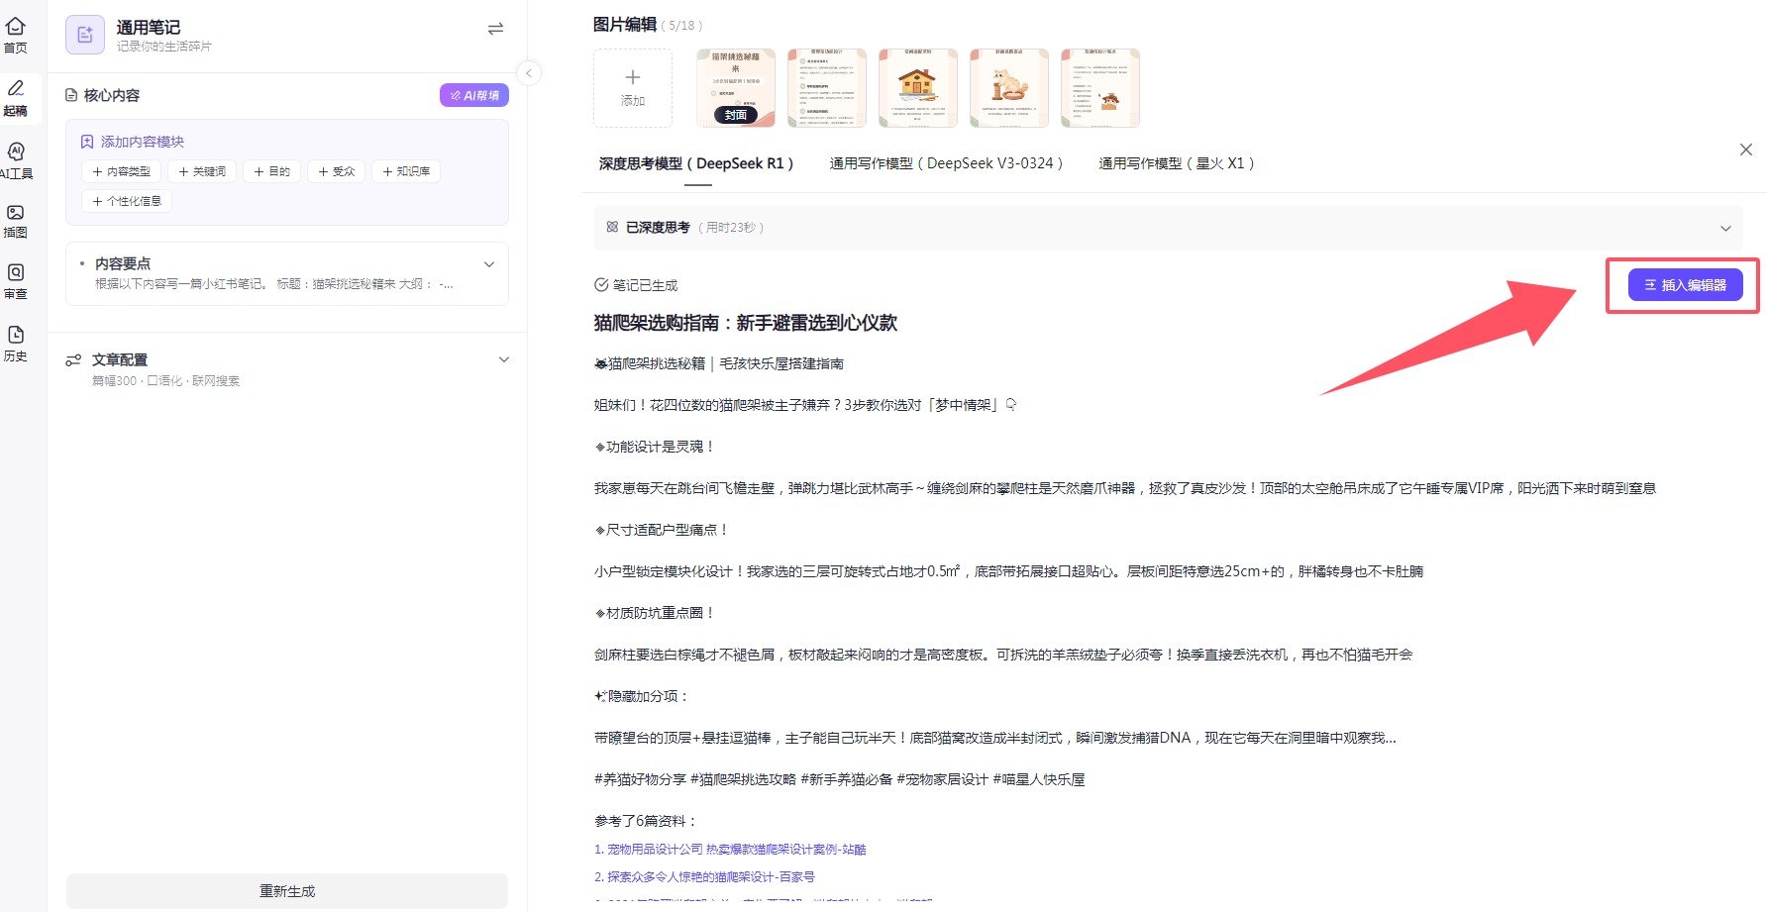Screen dimensions: 1767x912
Task: Open the 插图 illustration panel
Action: click(16, 221)
